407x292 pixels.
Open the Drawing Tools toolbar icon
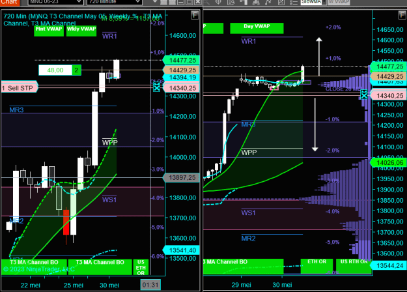tap(268, 2)
